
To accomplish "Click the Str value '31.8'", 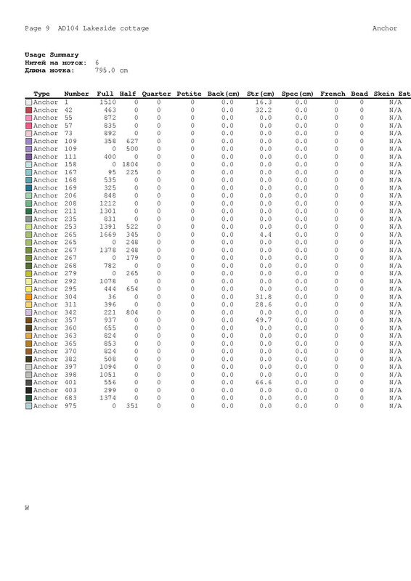I will (x=264, y=297).
